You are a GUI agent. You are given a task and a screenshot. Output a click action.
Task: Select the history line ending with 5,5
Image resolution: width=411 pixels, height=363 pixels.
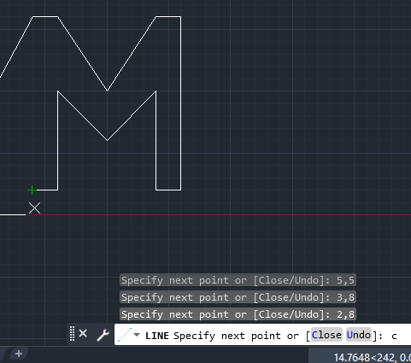click(x=238, y=280)
